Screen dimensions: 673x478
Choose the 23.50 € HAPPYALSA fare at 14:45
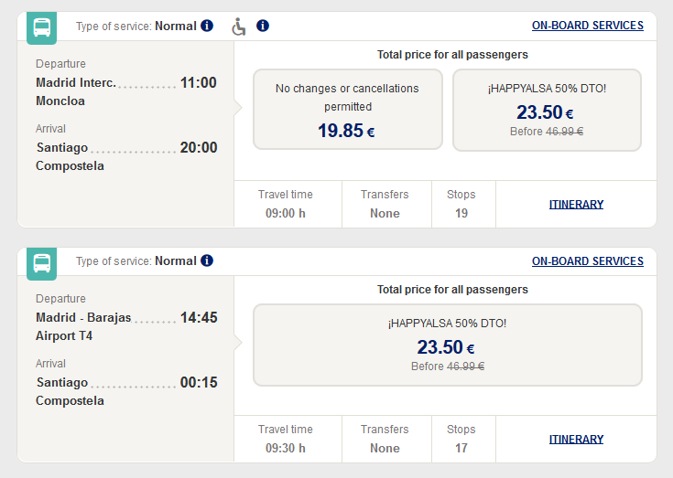click(x=448, y=345)
